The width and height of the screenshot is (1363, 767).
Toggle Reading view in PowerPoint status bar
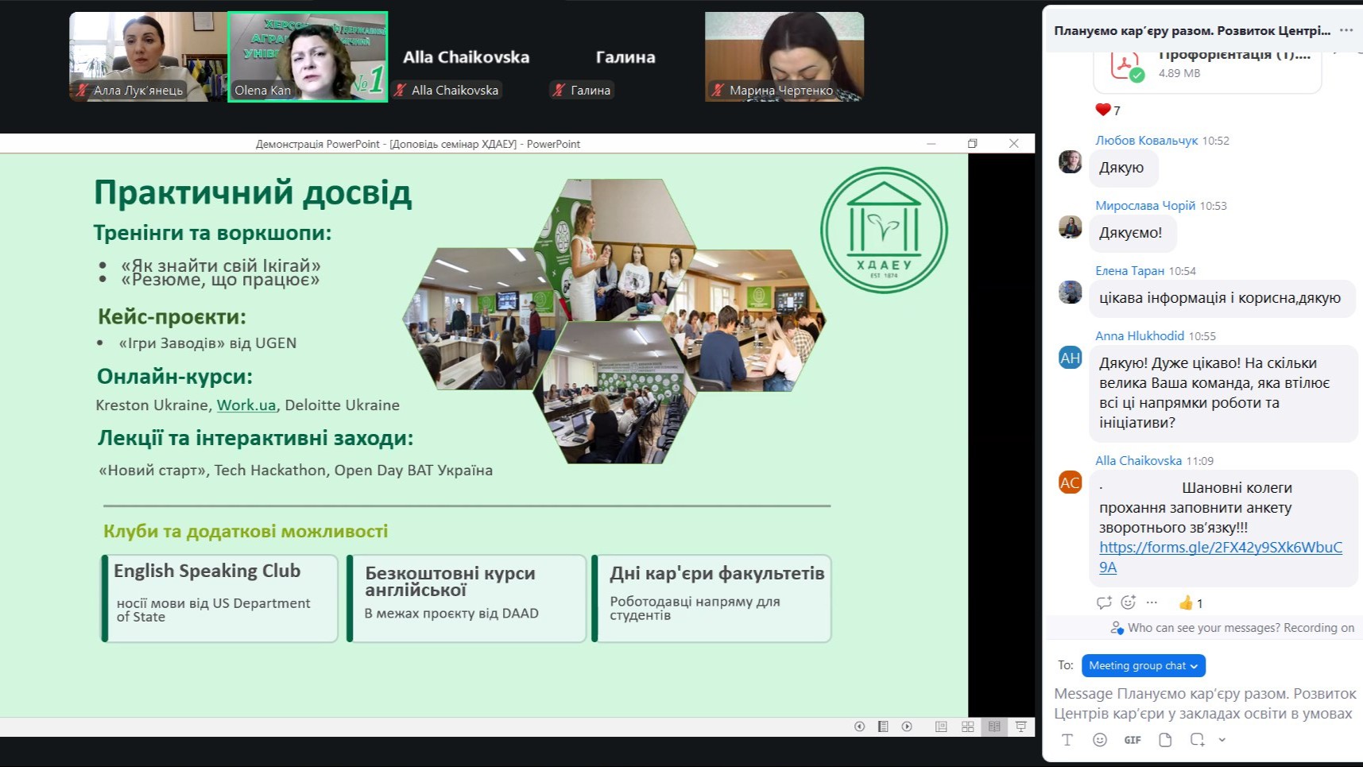coord(994,726)
